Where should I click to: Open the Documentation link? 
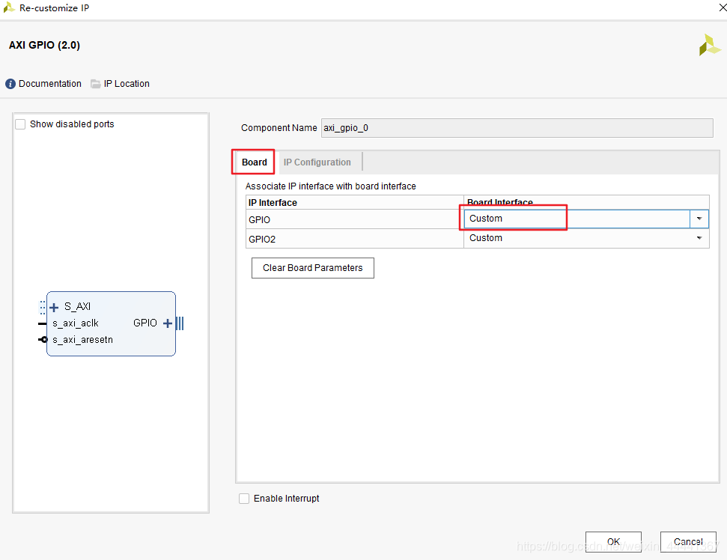click(50, 84)
